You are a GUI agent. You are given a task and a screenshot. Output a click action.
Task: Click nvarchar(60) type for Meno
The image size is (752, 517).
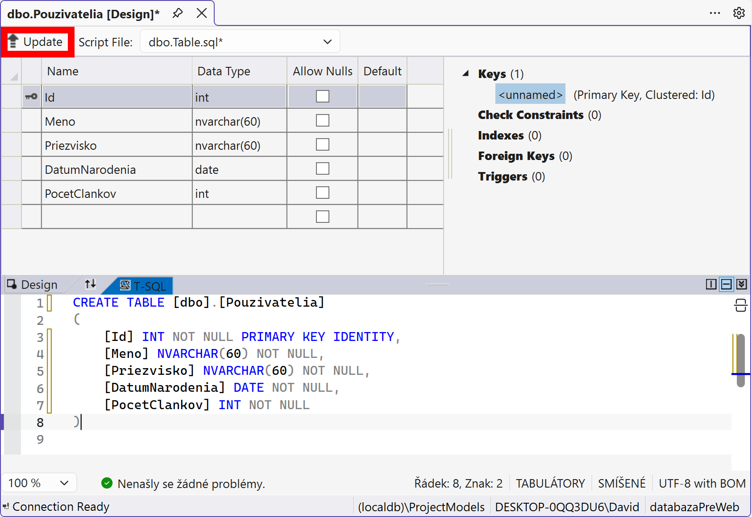(x=240, y=121)
